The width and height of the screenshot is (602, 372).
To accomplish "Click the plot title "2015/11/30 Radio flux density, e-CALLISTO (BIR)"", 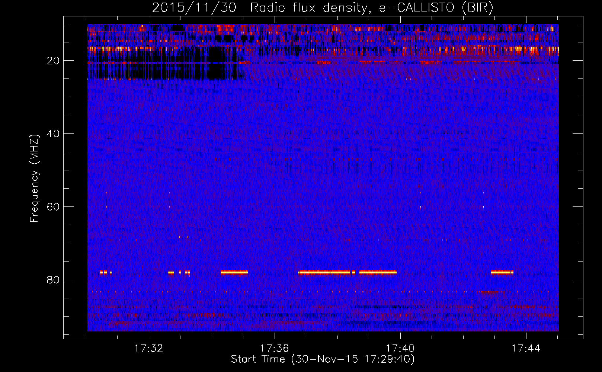I will (x=323, y=7).
